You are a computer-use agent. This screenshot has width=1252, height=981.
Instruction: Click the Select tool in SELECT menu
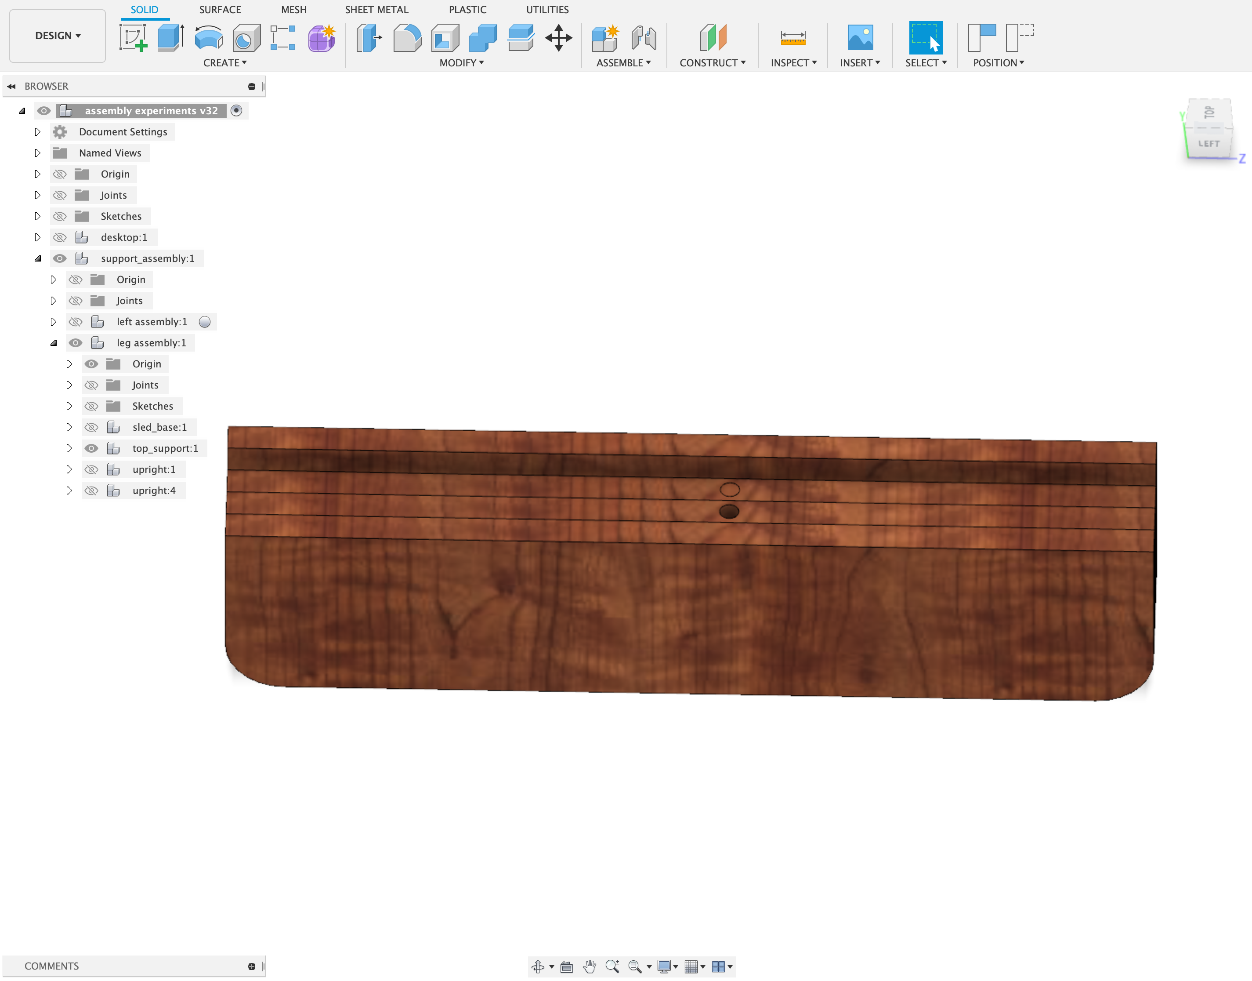(926, 39)
